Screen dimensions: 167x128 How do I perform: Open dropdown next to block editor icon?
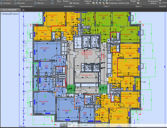click(x=141, y=3)
